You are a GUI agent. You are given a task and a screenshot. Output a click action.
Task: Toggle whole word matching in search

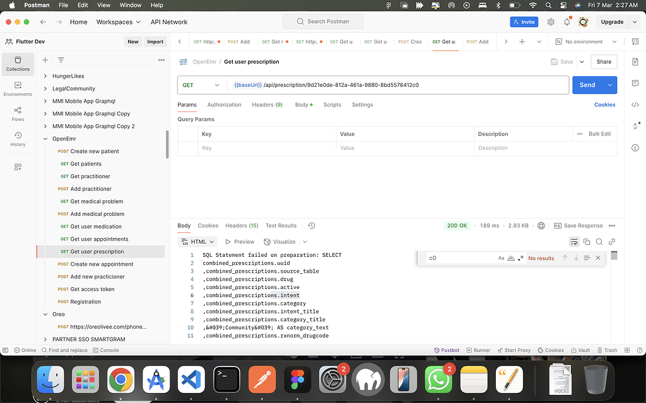tap(510, 258)
